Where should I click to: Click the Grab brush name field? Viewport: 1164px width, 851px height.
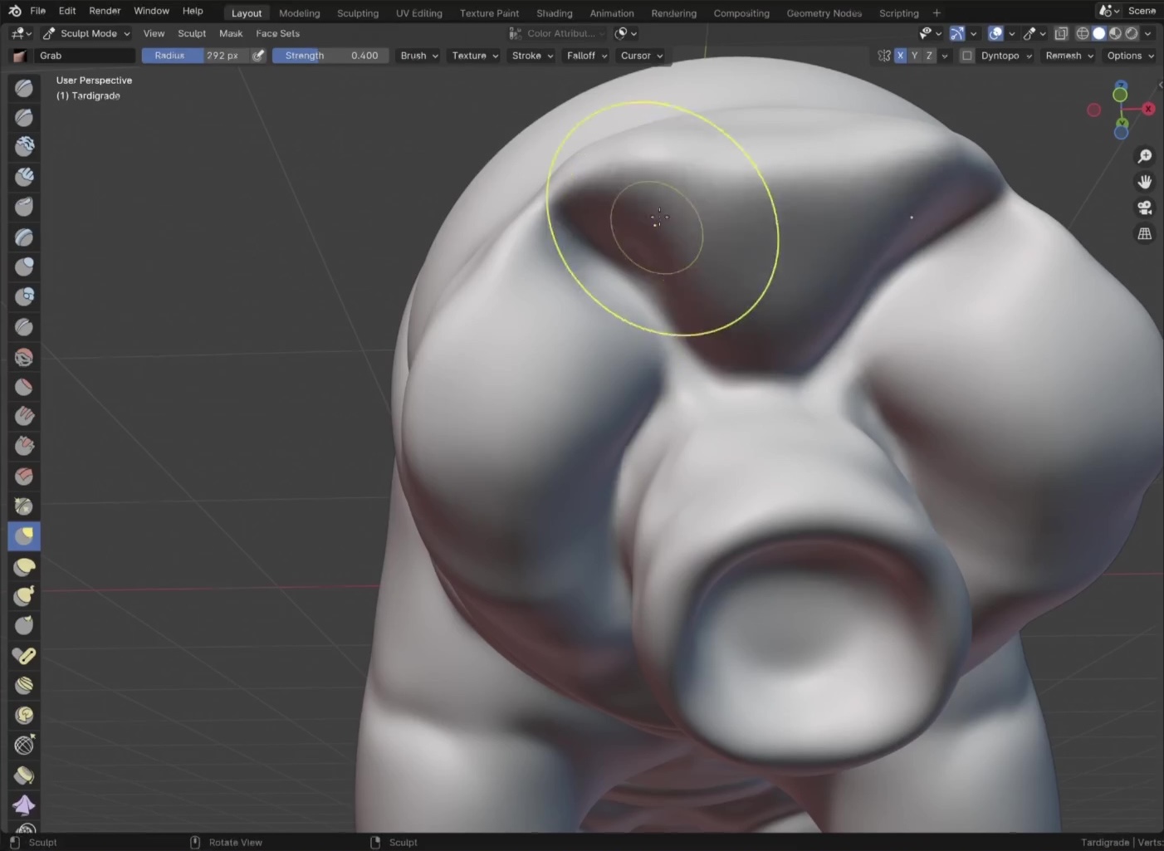coord(83,56)
